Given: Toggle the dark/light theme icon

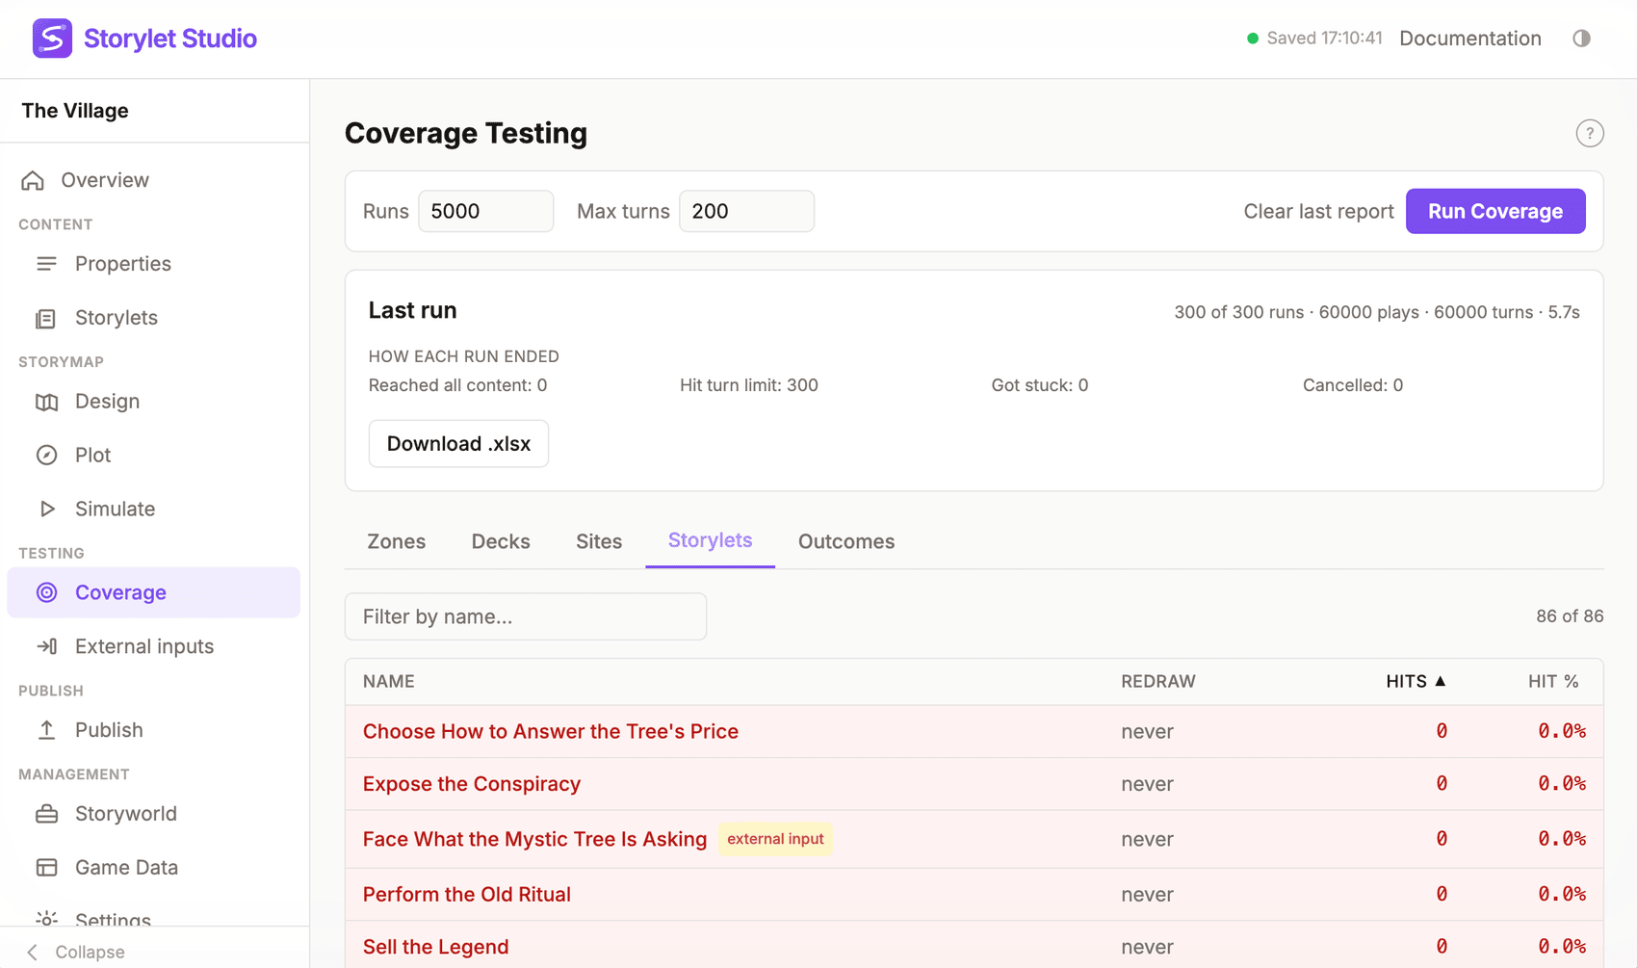Looking at the screenshot, I should tap(1581, 39).
